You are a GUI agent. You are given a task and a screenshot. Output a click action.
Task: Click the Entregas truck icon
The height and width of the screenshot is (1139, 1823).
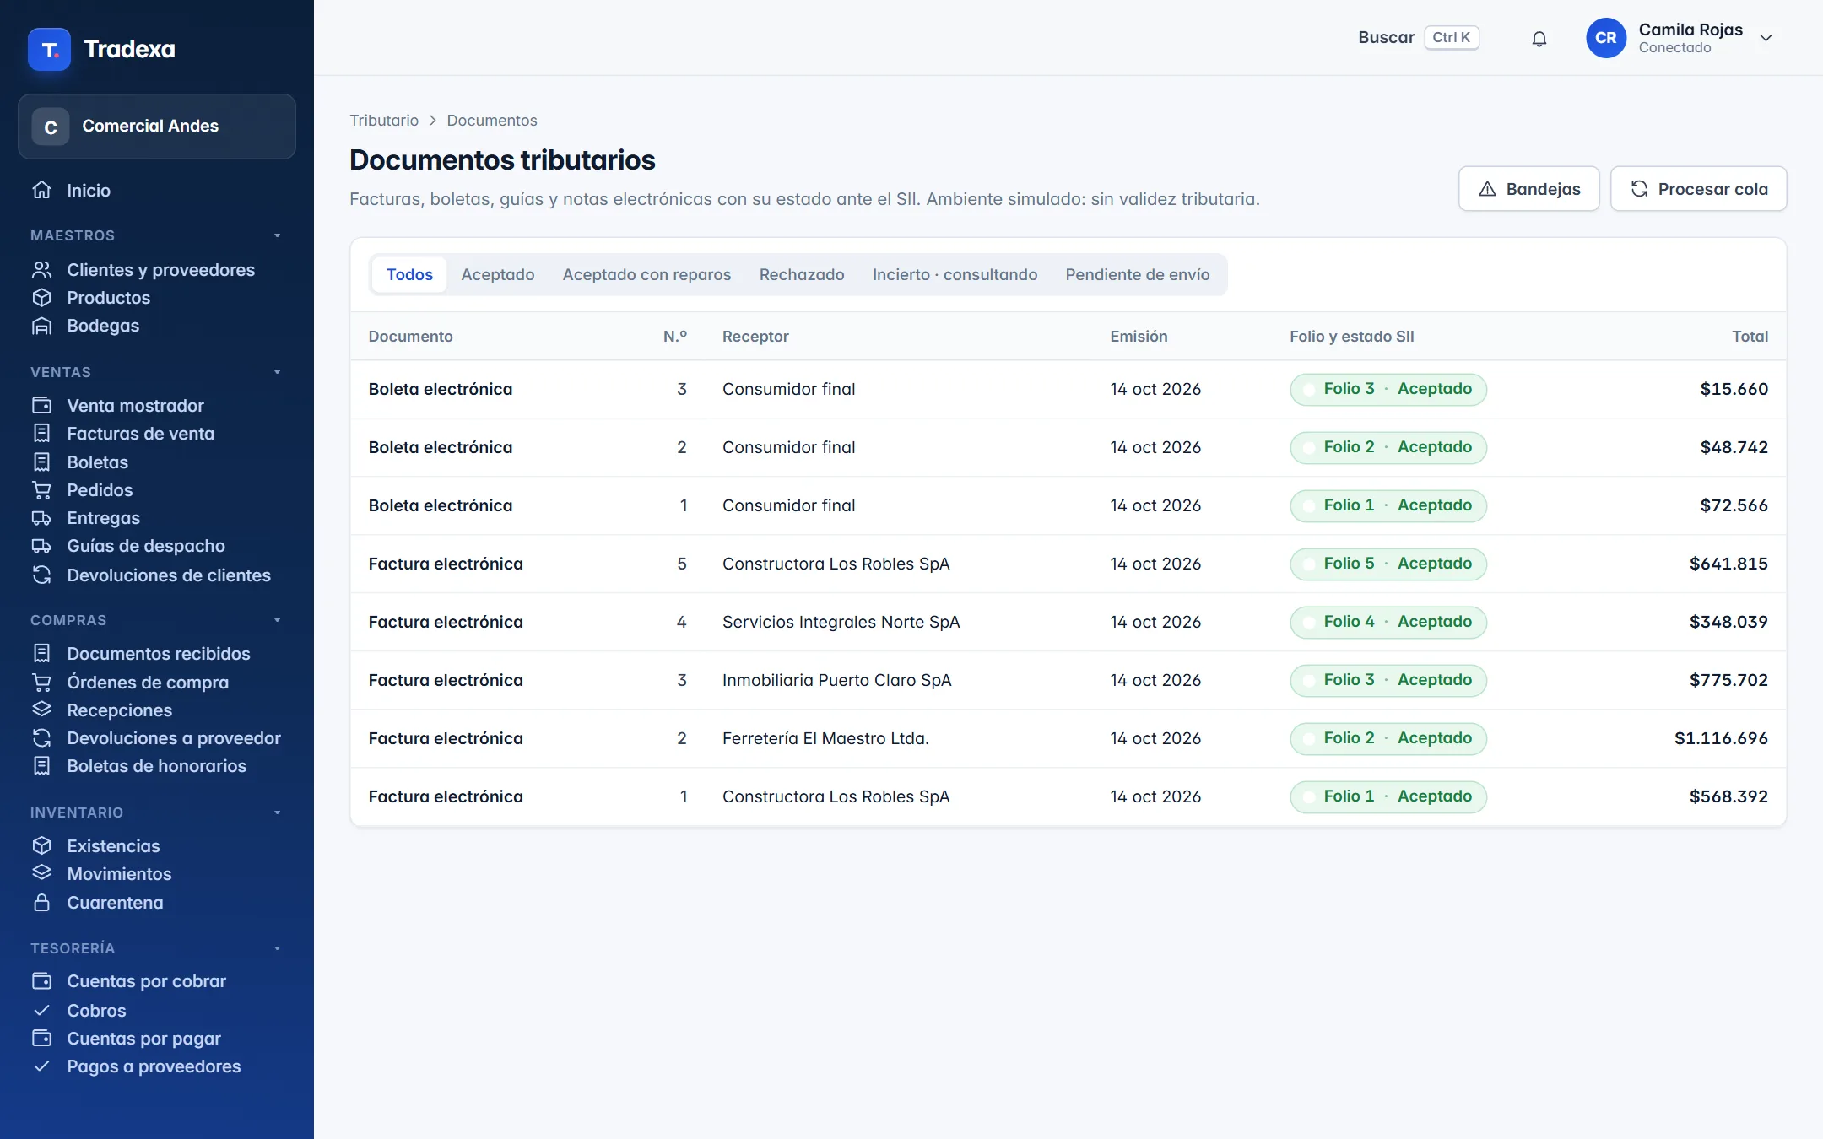pyautogui.click(x=41, y=518)
